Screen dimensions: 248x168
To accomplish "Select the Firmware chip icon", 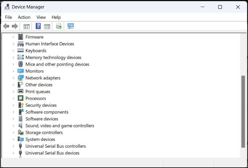I will (20, 37).
